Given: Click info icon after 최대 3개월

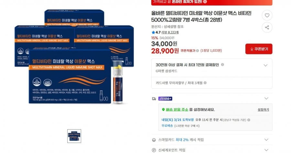Looking at the screenshot, I should tap(205, 83).
